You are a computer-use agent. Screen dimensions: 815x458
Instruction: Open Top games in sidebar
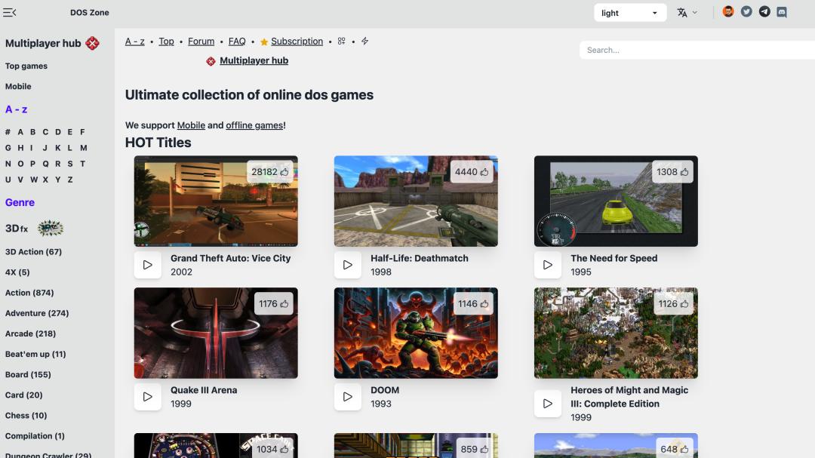coord(26,66)
